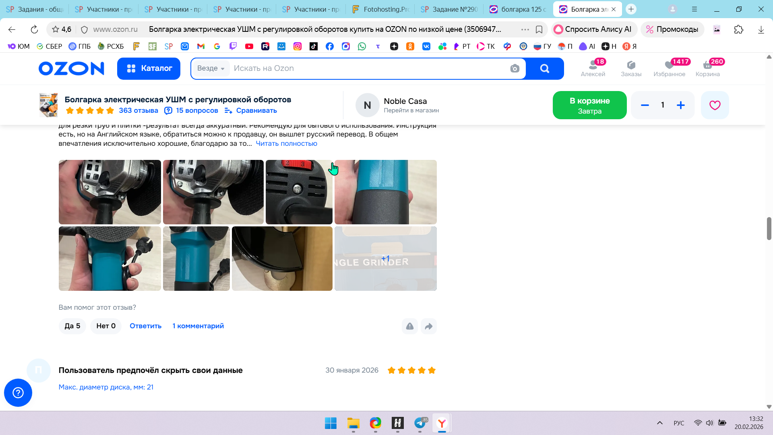The image size is (773, 435).
Task: Open the Каталог menu
Action: coord(149,68)
